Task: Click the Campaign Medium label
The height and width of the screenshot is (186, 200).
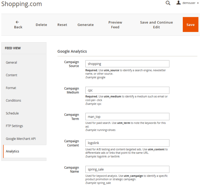Action: [72, 90]
